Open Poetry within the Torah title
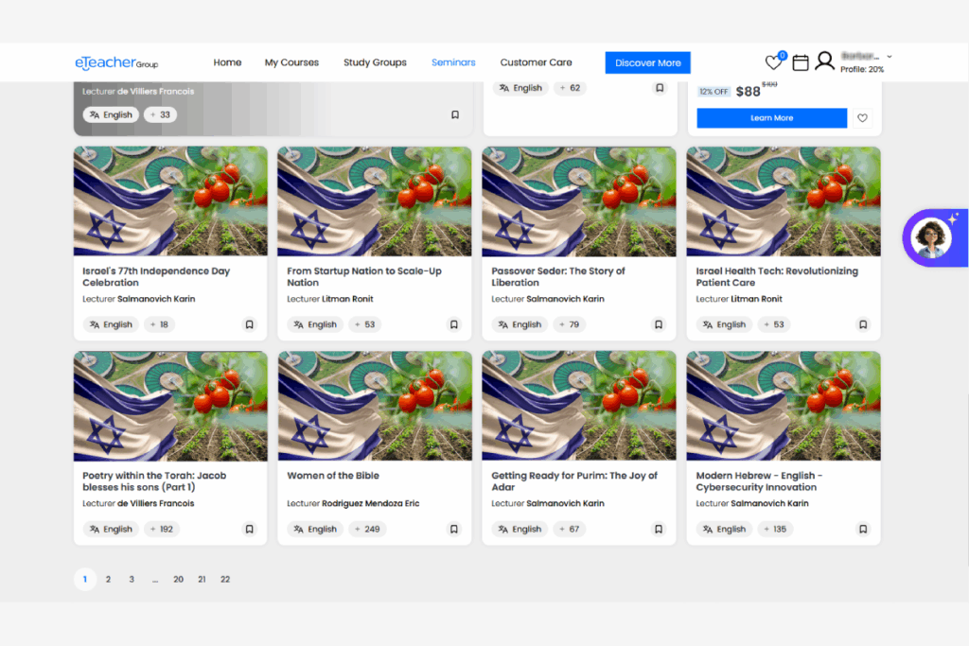Image resolution: width=969 pixels, height=646 pixels. coord(154,481)
